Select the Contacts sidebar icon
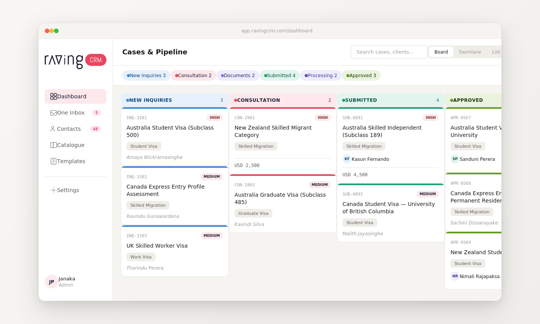The image size is (540, 324). (x=53, y=129)
